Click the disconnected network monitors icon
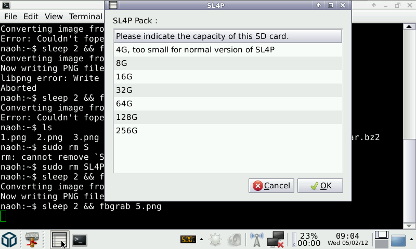The image size is (416, 249). click(276, 240)
